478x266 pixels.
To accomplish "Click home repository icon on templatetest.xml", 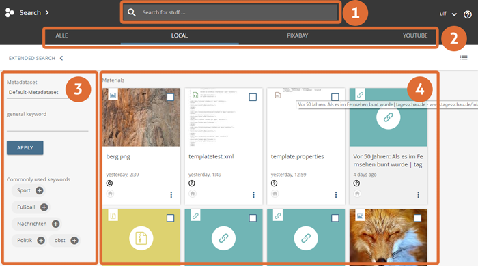I will click(193, 194).
